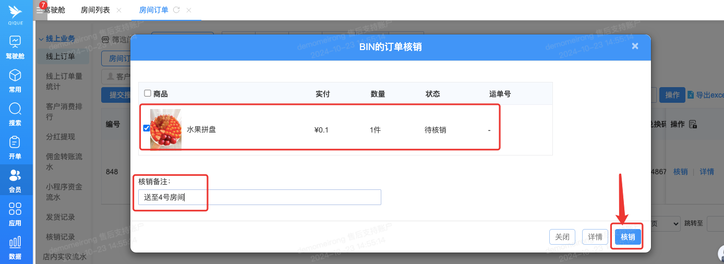
Task: Click the 关闭 button in dialog footer
Action: pos(562,237)
